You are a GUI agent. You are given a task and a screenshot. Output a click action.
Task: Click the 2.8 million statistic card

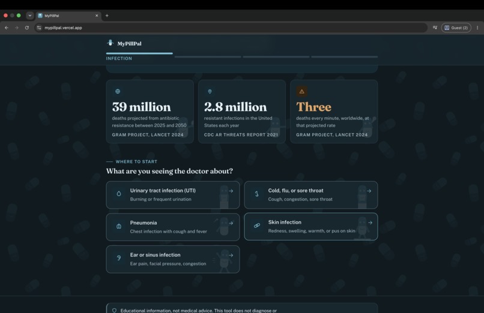[x=242, y=112]
